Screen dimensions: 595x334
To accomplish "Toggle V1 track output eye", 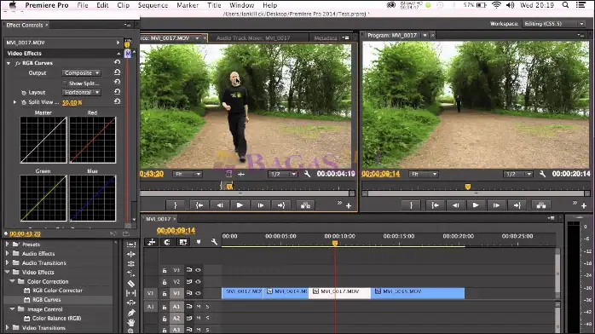I will click(198, 293).
